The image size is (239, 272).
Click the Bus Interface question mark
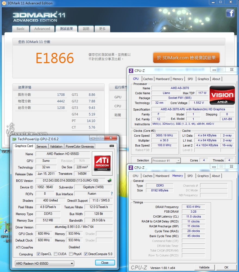[112, 194]
